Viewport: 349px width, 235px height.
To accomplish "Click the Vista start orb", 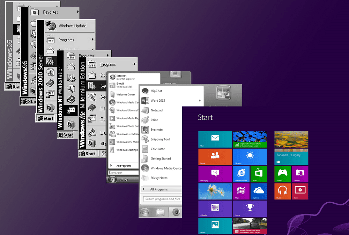I will [x=112, y=179].
